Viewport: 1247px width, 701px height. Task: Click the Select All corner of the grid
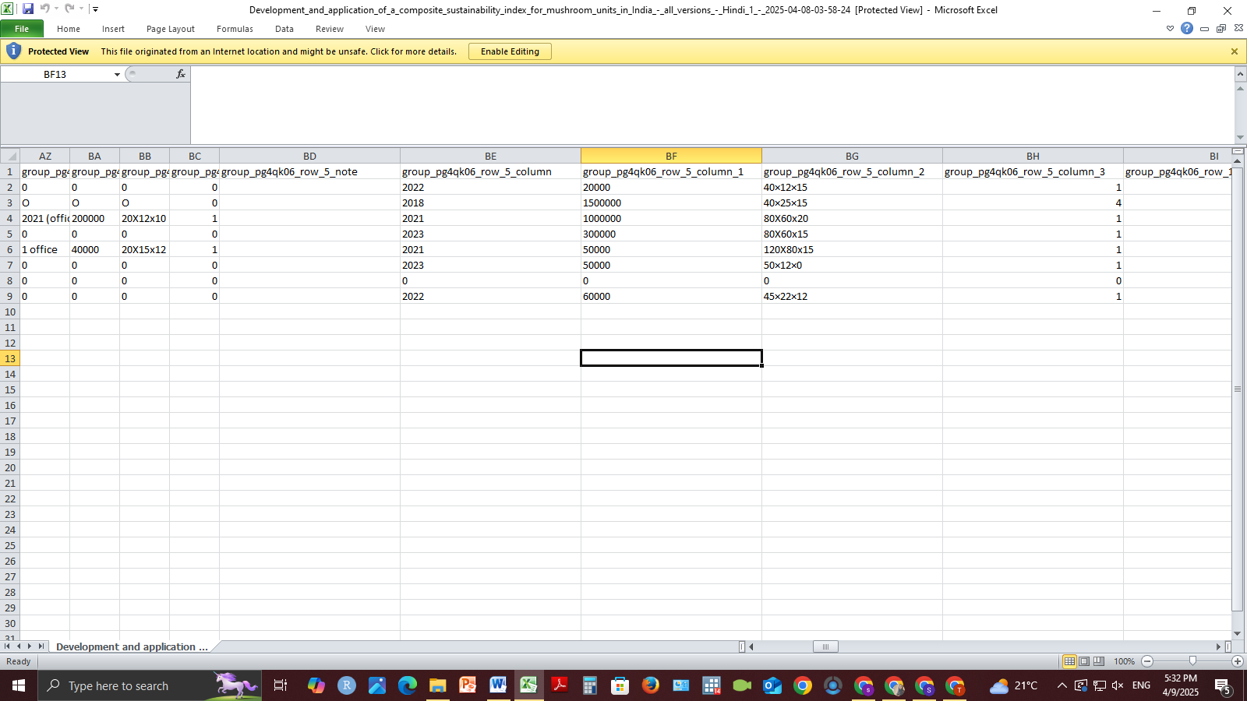tap(10, 156)
